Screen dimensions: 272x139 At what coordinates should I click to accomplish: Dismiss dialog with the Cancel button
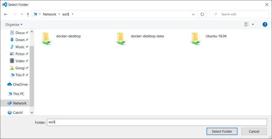click(x=254, y=131)
